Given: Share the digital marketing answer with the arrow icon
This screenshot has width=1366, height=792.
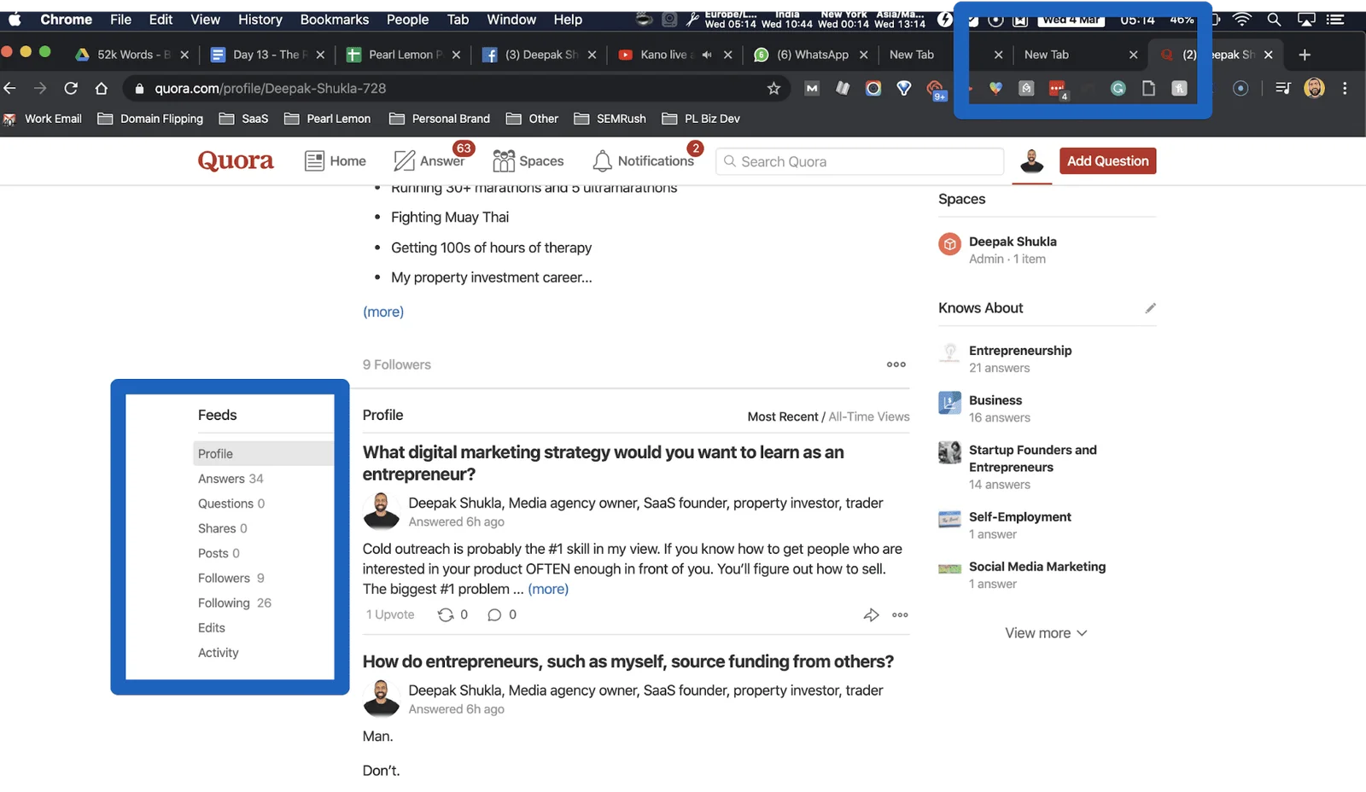Looking at the screenshot, I should [871, 614].
